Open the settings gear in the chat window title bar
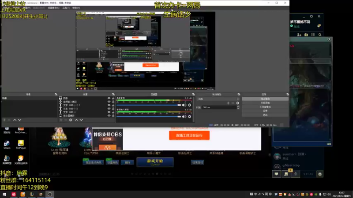Viewport: 353px width, 198px height. point(312,16)
